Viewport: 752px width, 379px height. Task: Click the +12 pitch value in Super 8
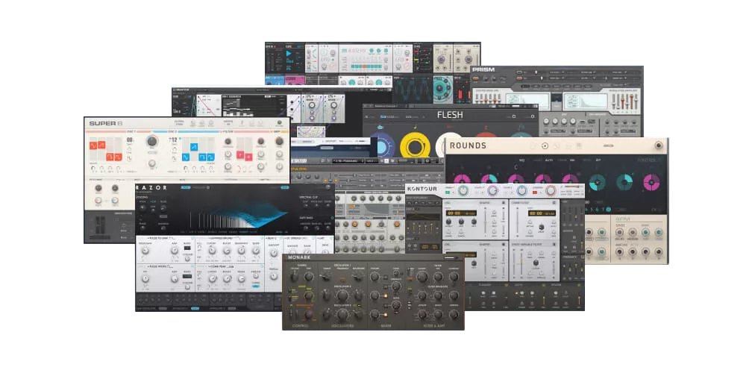click(173, 140)
